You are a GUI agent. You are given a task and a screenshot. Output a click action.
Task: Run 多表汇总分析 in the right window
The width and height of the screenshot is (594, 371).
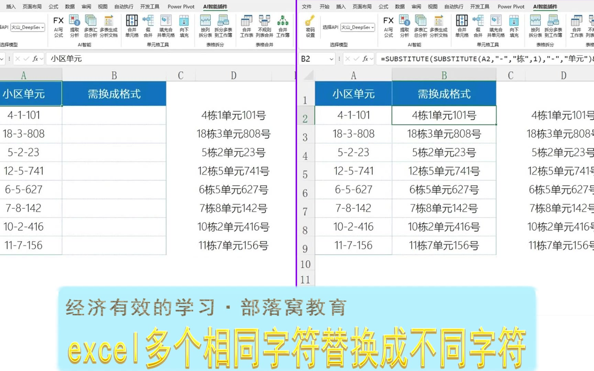421,26
